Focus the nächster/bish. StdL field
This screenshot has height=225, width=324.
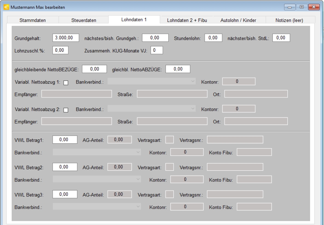pos(281,38)
